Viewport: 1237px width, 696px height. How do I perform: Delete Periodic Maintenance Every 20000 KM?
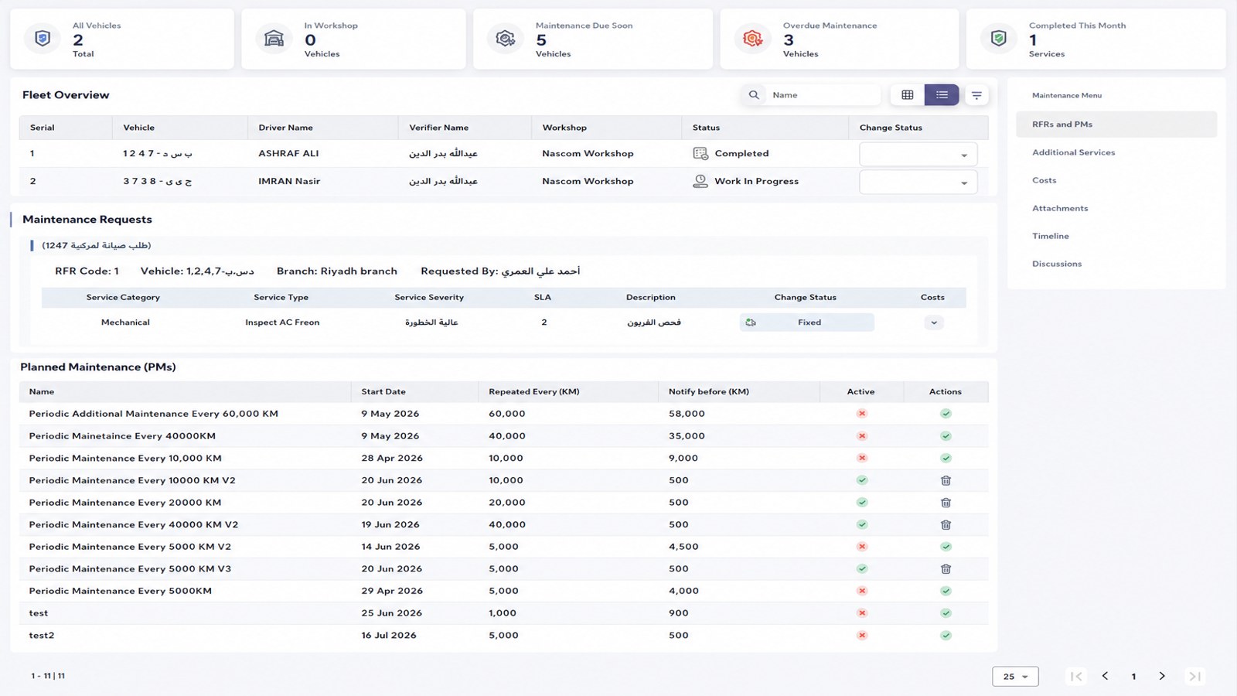[946, 503]
